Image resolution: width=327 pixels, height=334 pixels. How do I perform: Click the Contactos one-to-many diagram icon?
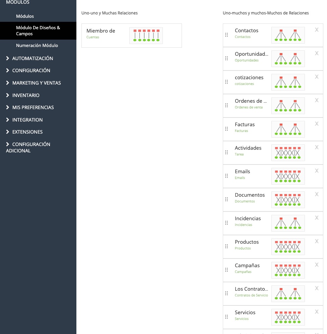[x=288, y=35]
